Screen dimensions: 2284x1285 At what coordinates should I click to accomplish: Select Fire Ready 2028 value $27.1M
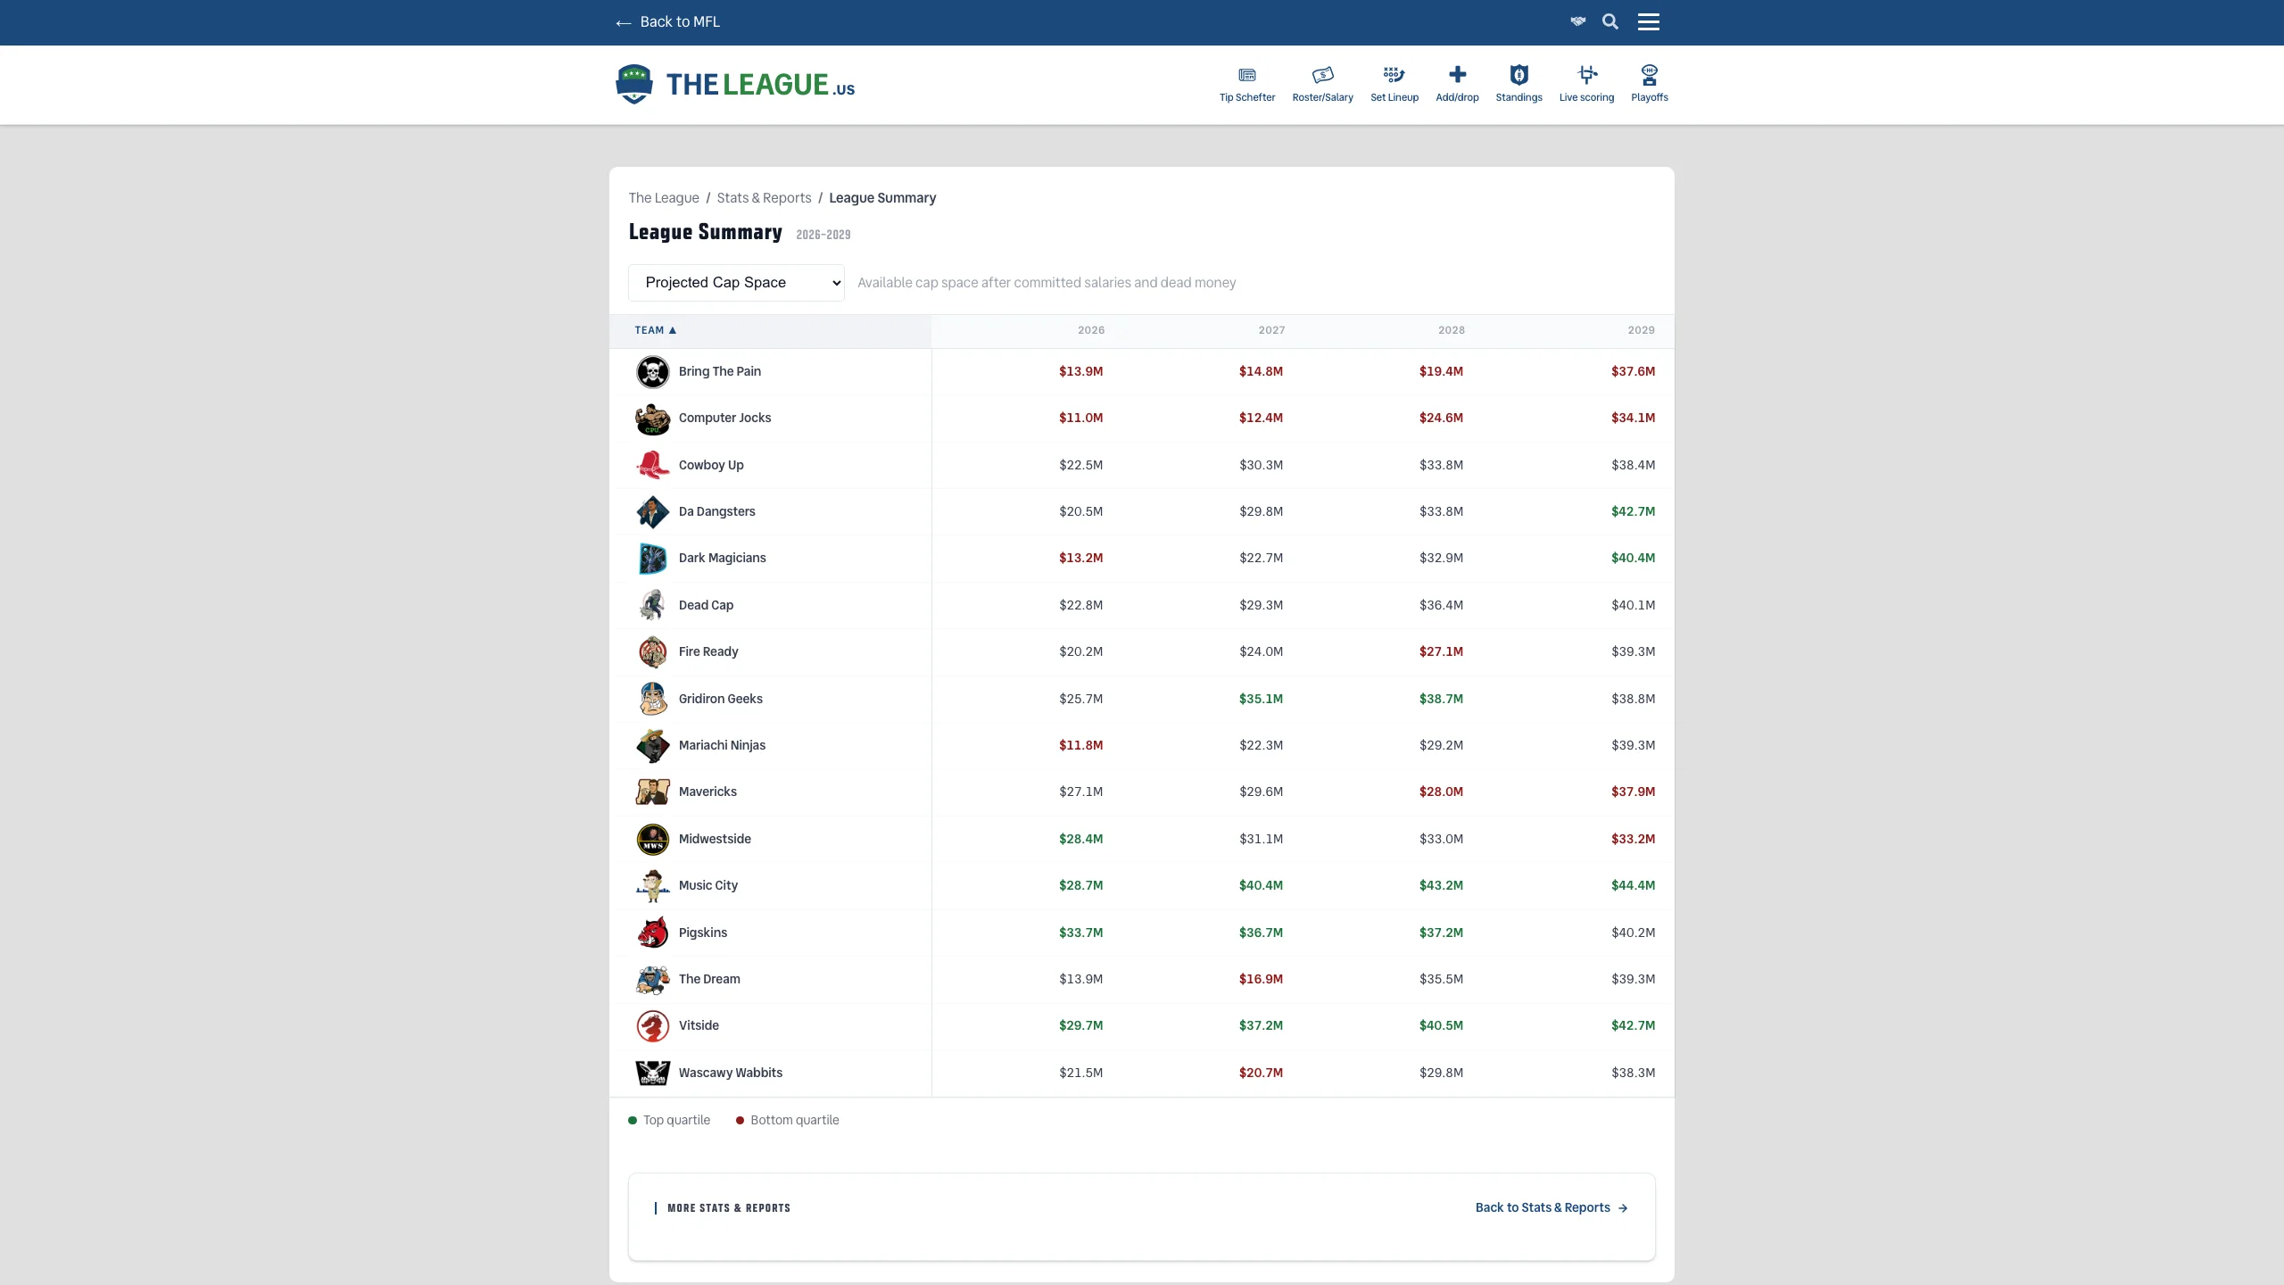tap(1441, 651)
